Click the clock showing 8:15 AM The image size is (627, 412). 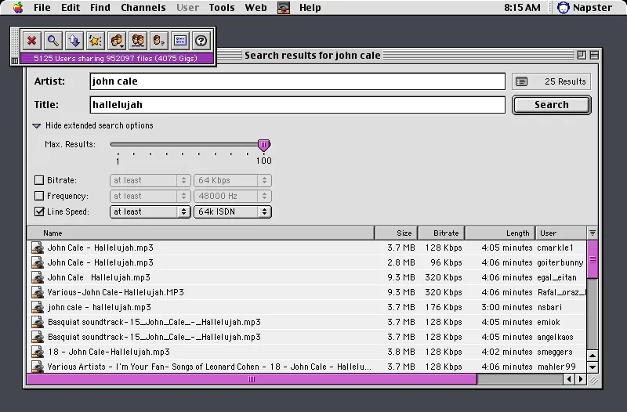click(x=522, y=8)
